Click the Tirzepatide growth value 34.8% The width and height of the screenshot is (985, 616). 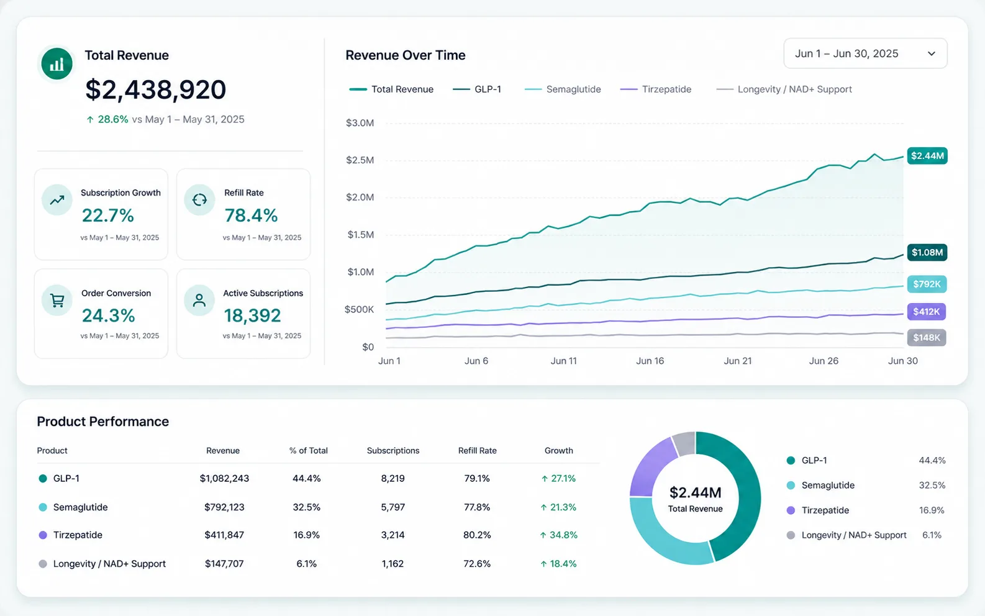pos(559,535)
